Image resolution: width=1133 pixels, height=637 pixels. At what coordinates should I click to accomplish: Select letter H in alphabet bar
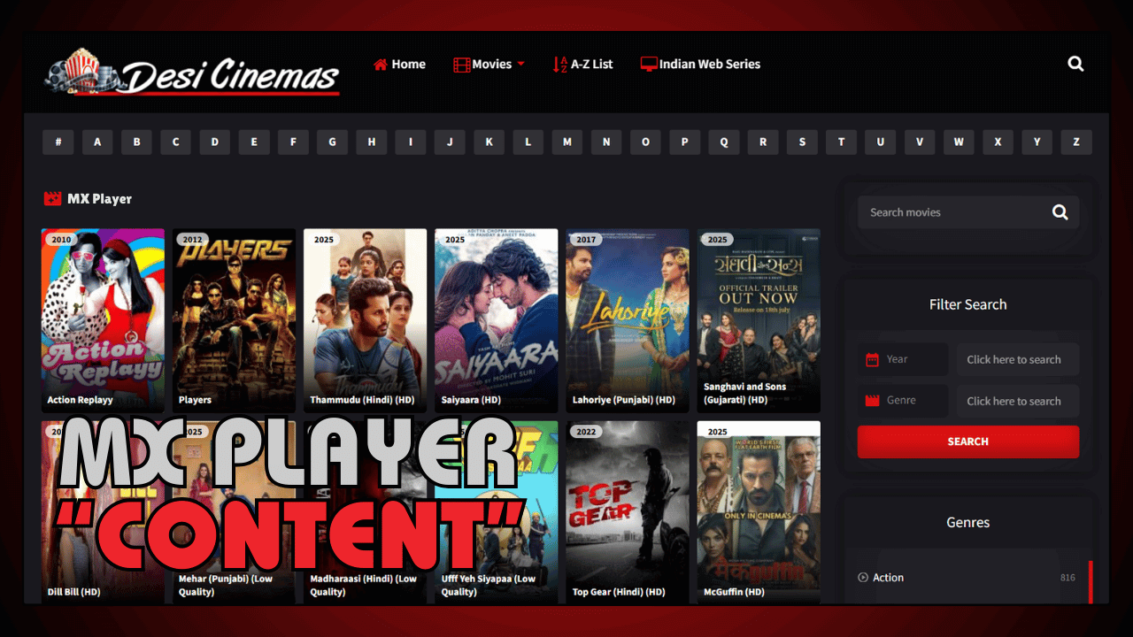click(371, 142)
